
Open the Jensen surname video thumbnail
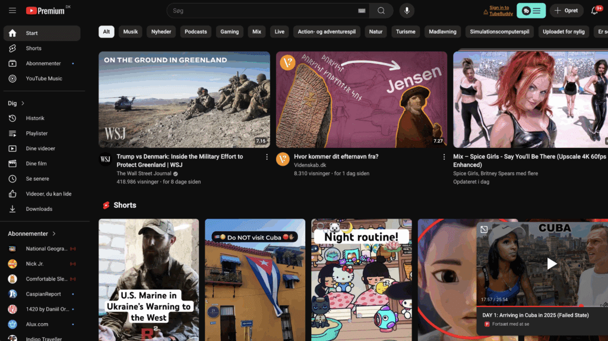tap(362, 100)
